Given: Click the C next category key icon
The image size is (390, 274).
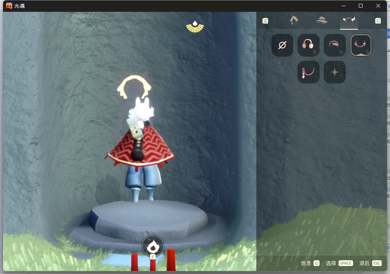Looking at the screenshot, I should pyautogui.click(x=378, y=21).
